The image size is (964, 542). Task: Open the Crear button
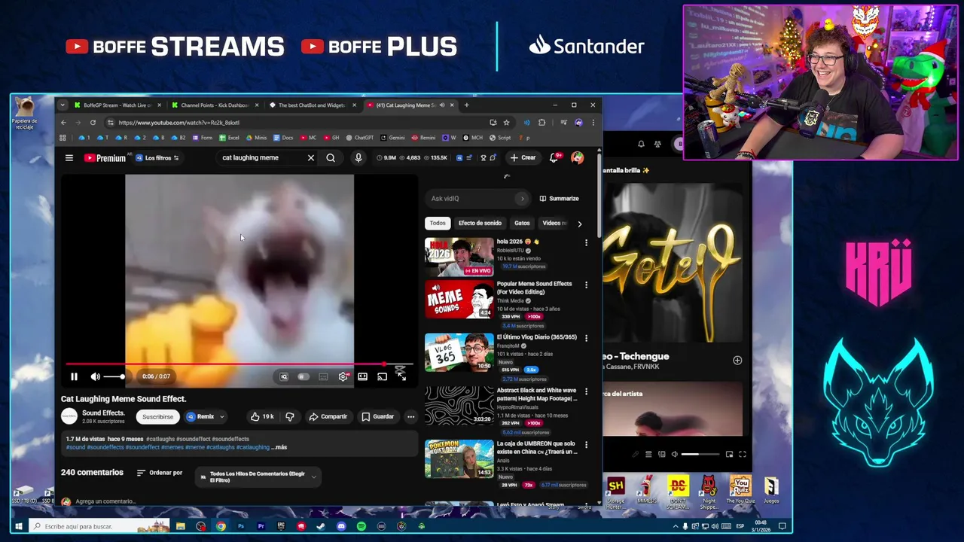[522, 158]
